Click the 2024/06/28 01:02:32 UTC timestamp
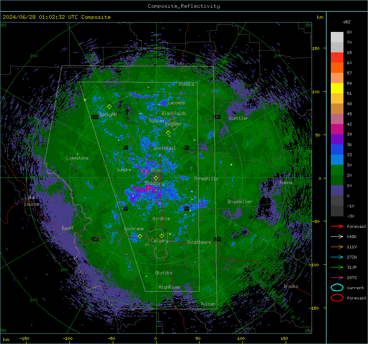368x344 pixels. tap(56, 17)
